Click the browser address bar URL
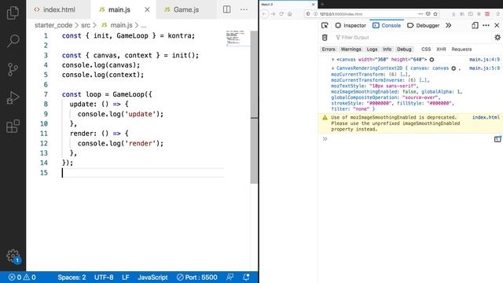 pyautogui.click(x=341, y=14)
